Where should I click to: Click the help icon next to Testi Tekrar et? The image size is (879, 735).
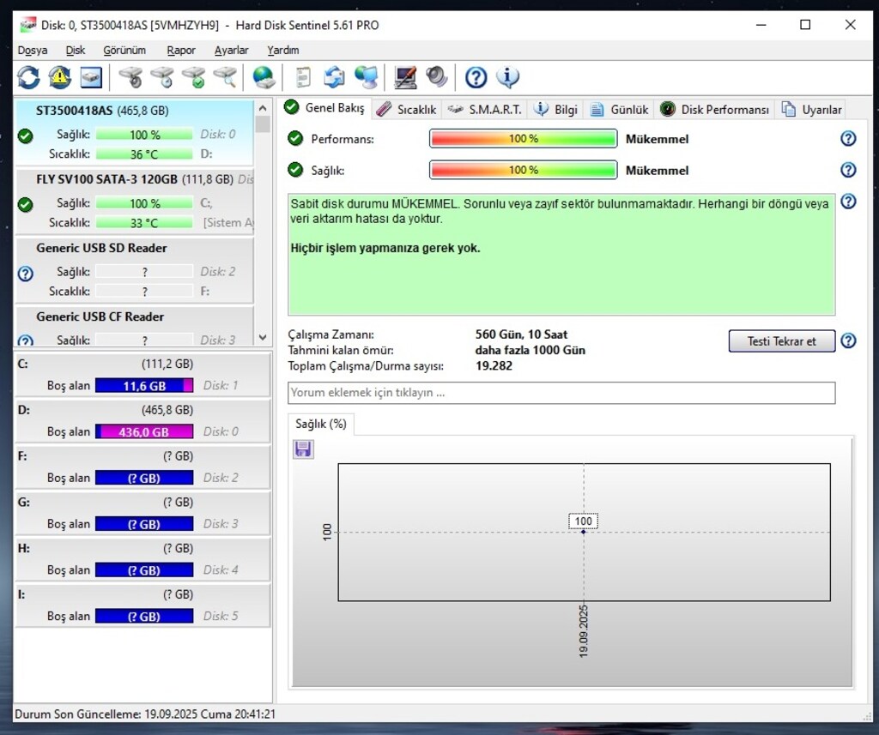pyautogui.click(x=848, y=340)
